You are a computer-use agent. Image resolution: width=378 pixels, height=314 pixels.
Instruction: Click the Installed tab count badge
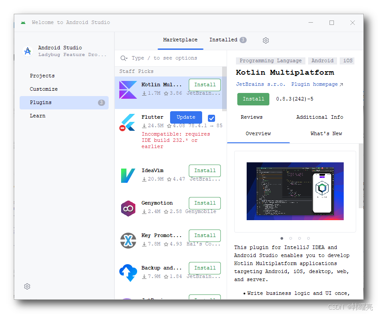243,40
